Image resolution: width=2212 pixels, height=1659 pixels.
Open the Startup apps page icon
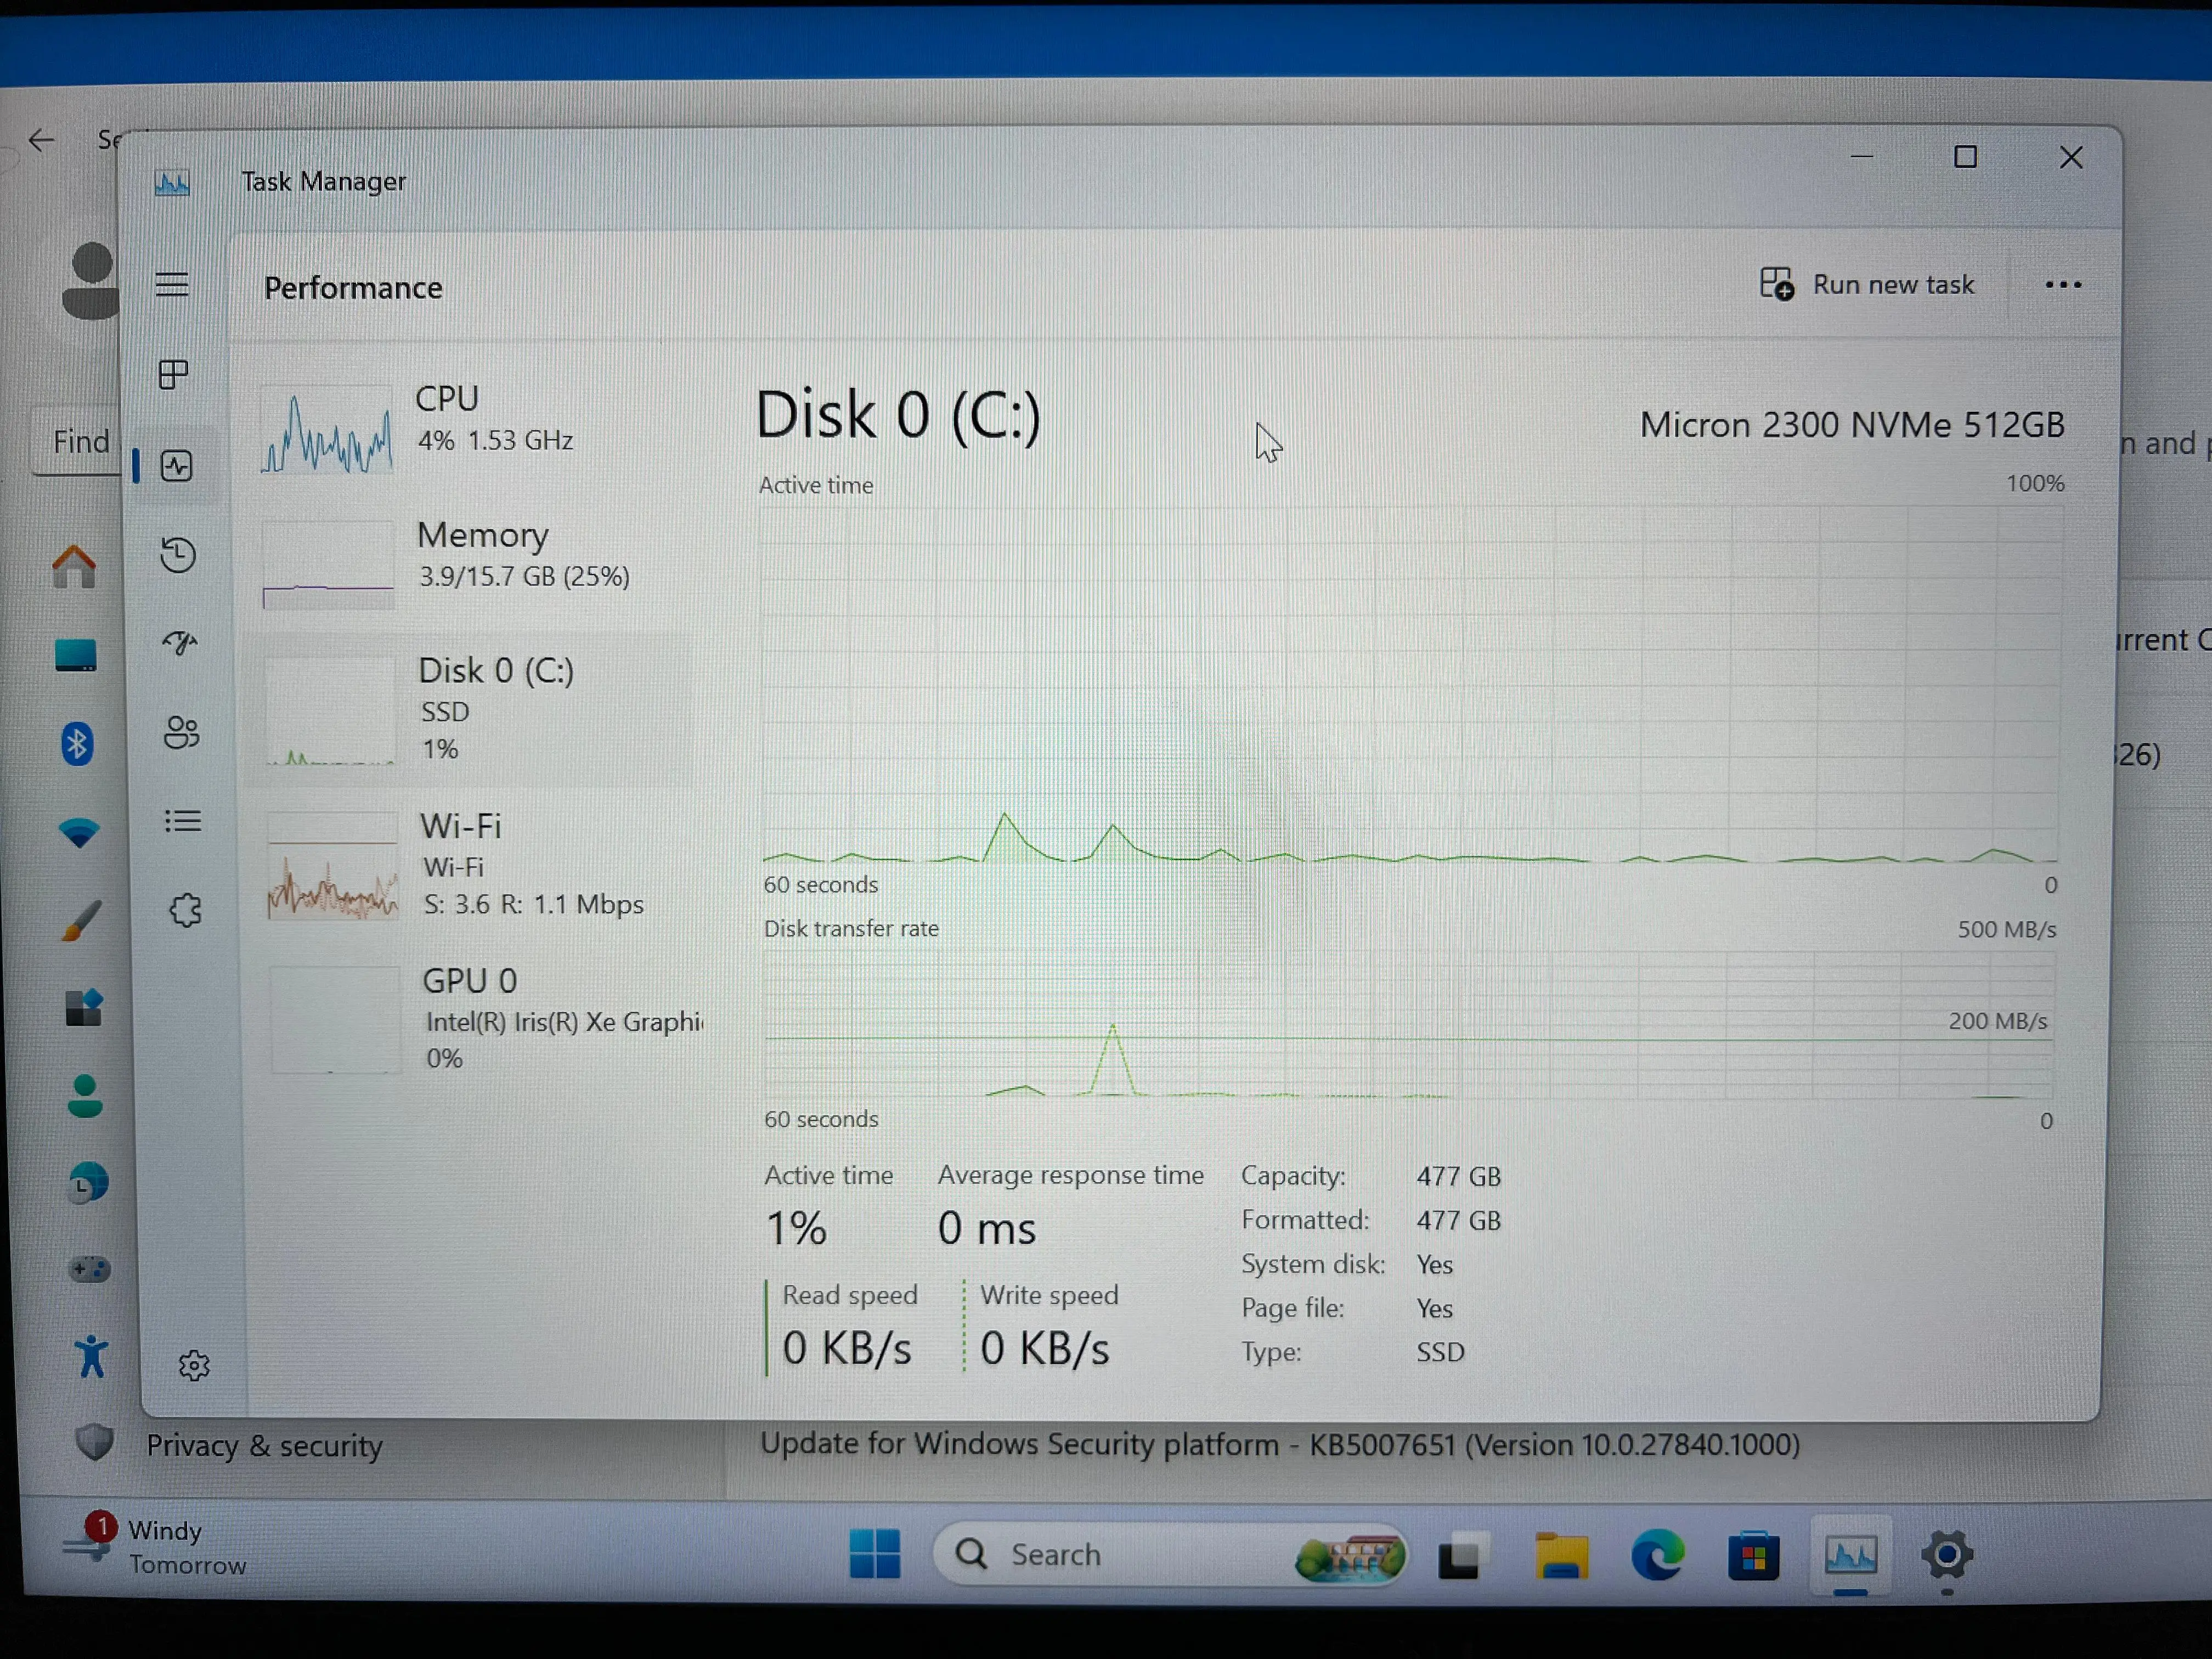click(180, 642)
